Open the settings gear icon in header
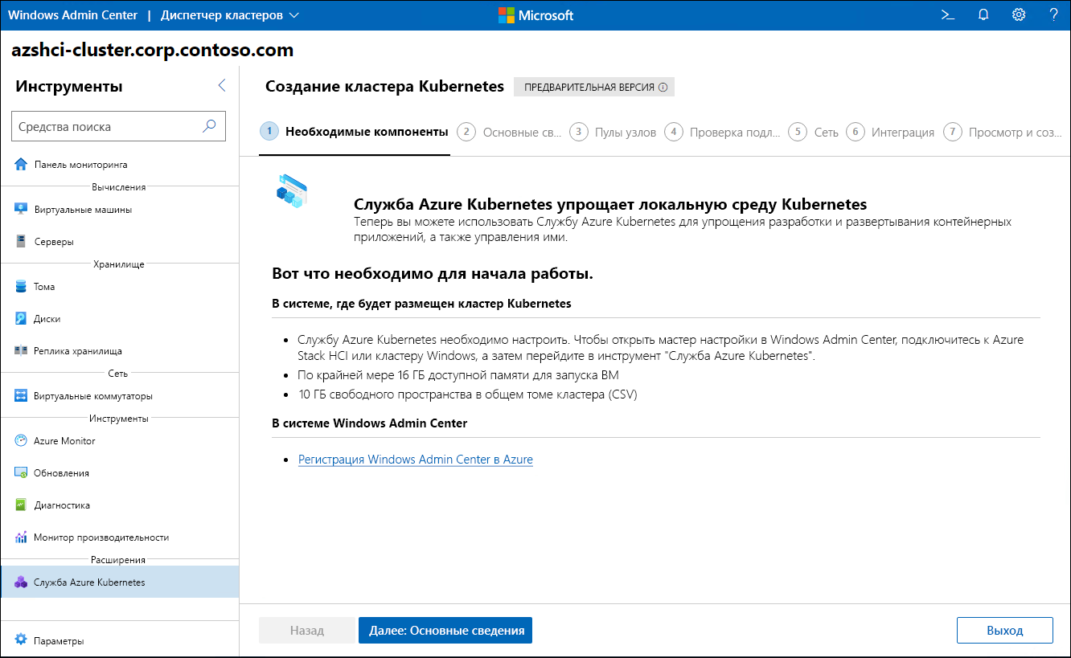This screenshot has width=1071, height=658. pos(1019,14)
